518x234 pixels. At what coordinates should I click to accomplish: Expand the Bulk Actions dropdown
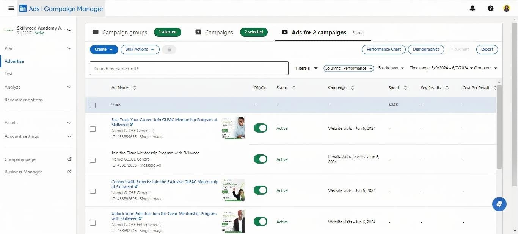(x=140, y=50)
